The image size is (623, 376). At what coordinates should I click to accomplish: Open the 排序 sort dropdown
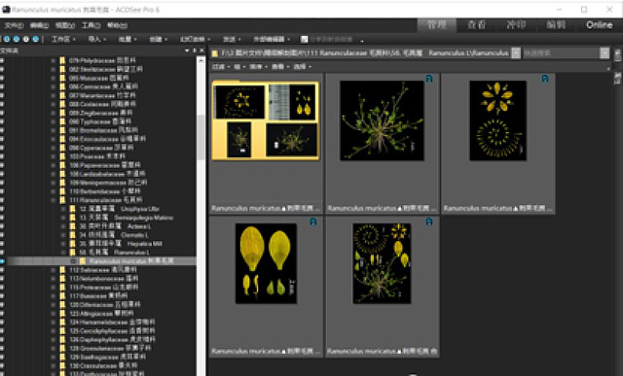(257, 67)
